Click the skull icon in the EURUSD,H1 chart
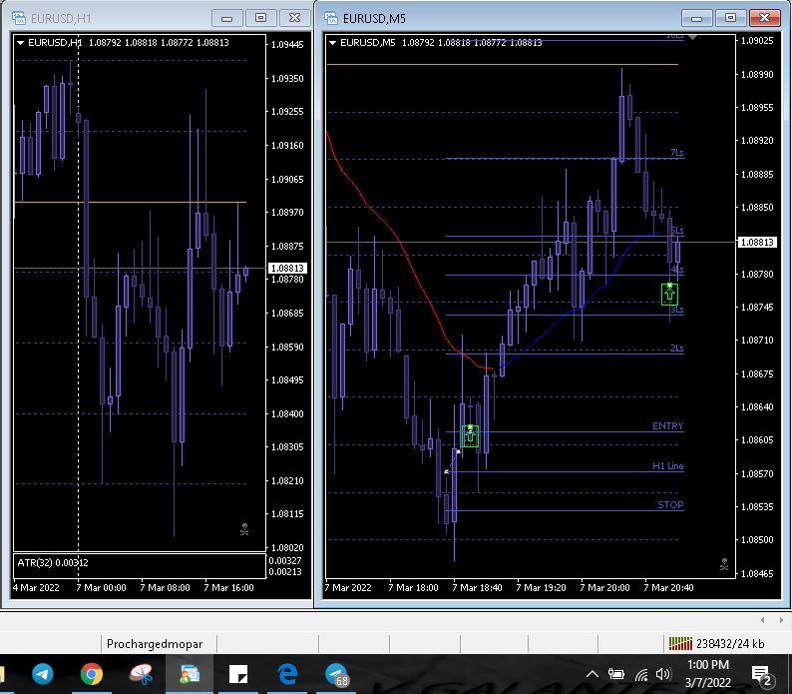This screenshot has width=792, height=694. 244,529
